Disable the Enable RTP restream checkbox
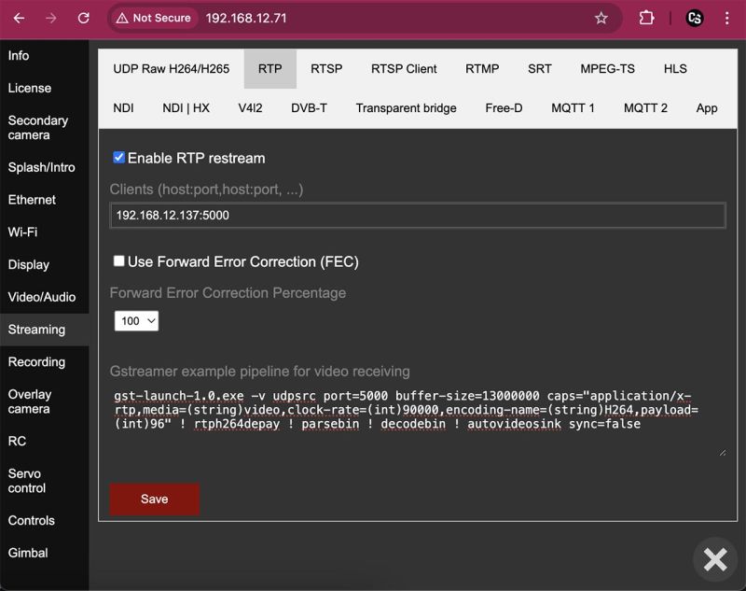This screenshot has height=591, width=746. click(x=119, y=157)
